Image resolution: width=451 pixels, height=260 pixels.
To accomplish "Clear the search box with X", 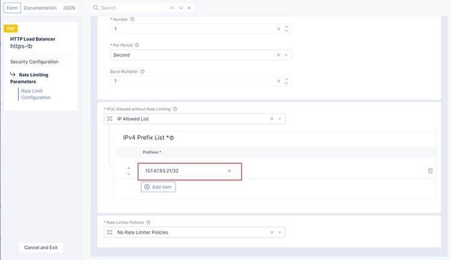I will pos(189,8).
